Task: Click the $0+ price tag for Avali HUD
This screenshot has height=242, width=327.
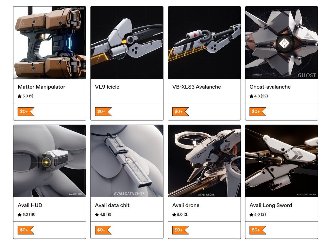Action: coord(26,230)
